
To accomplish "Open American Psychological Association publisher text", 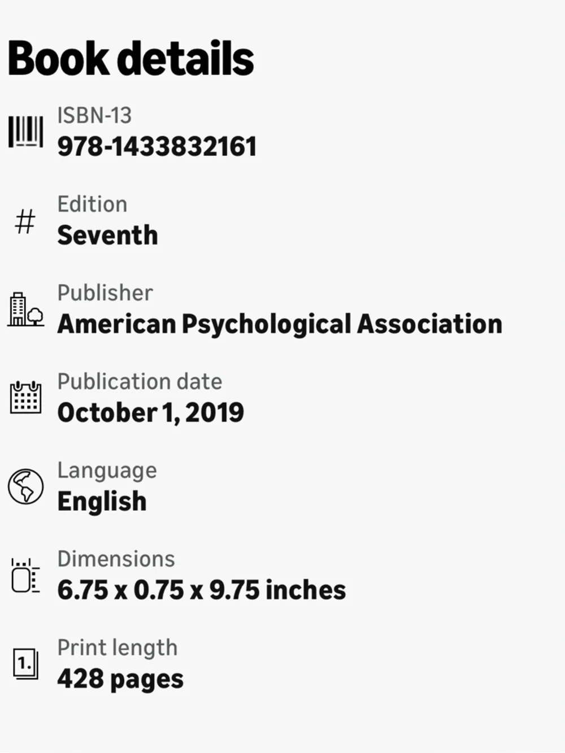I will point(280,325).
